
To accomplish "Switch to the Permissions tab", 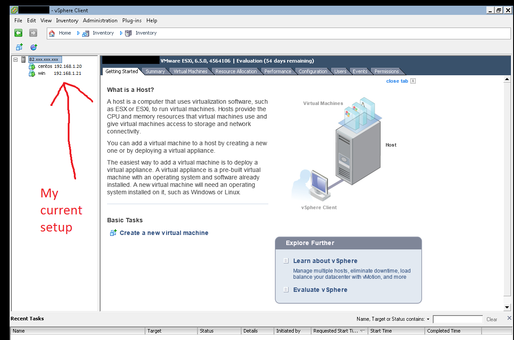I will point(386,71).
